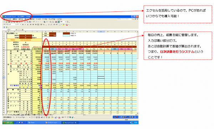Toggle Italic formatting button

(x=25, y=25)
